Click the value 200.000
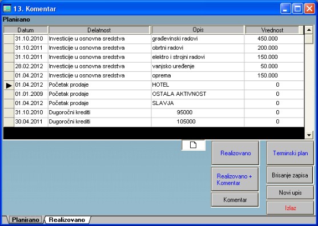The height and width of the screenshot is (226, 318). 268,48
